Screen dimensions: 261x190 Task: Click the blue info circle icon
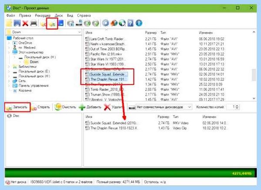tap(139, 23)
